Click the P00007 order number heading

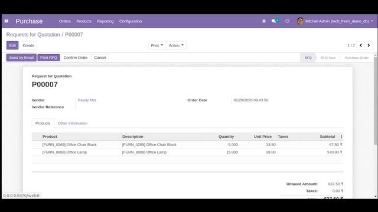pyautogui.click(x=45, y=85)
